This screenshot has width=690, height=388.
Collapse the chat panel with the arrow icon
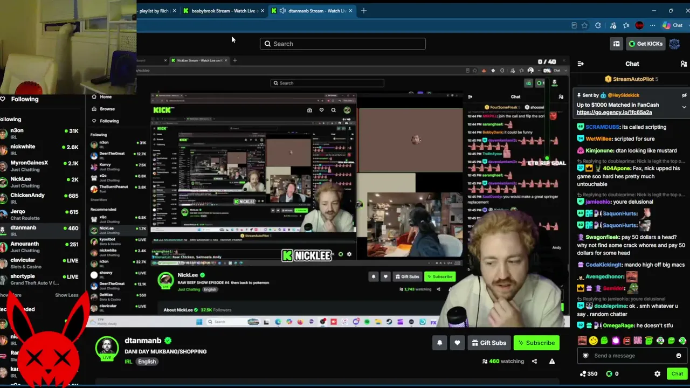pyautogui.click(x=581, y=64)
